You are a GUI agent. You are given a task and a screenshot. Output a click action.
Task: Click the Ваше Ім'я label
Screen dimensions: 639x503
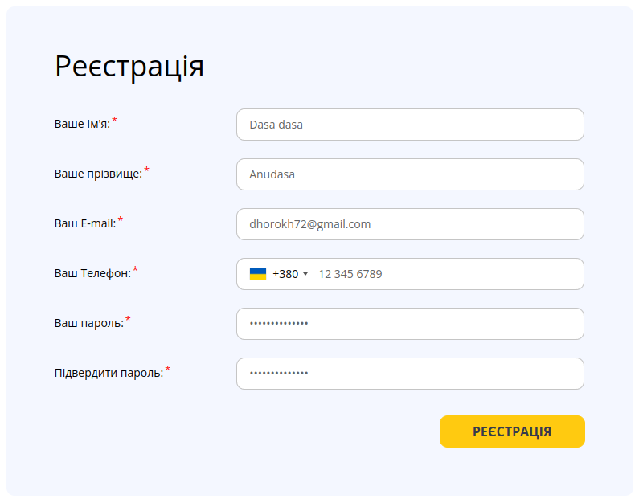[x=82, y=125]
